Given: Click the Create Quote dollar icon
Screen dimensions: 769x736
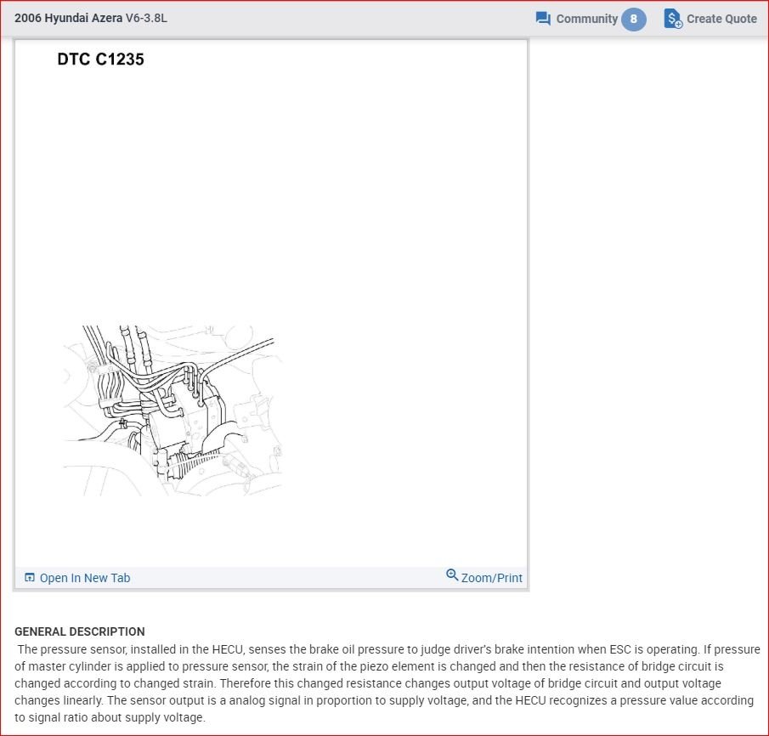Looking at the screenshot, I should click(x=673, y=19).
